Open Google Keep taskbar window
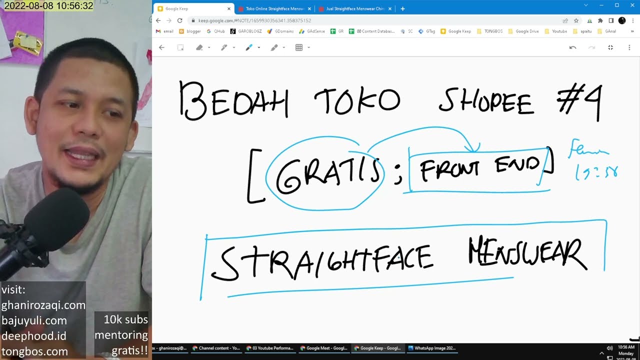 click(378, 348)
